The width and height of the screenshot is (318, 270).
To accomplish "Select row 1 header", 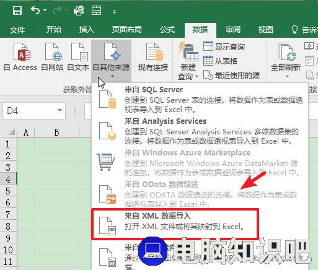I will [8, 144].
